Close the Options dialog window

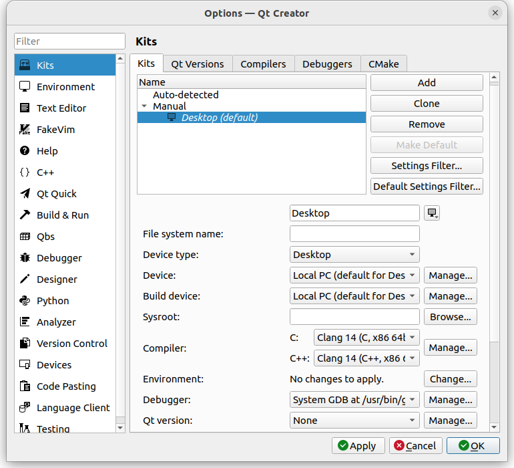[495, 13]
